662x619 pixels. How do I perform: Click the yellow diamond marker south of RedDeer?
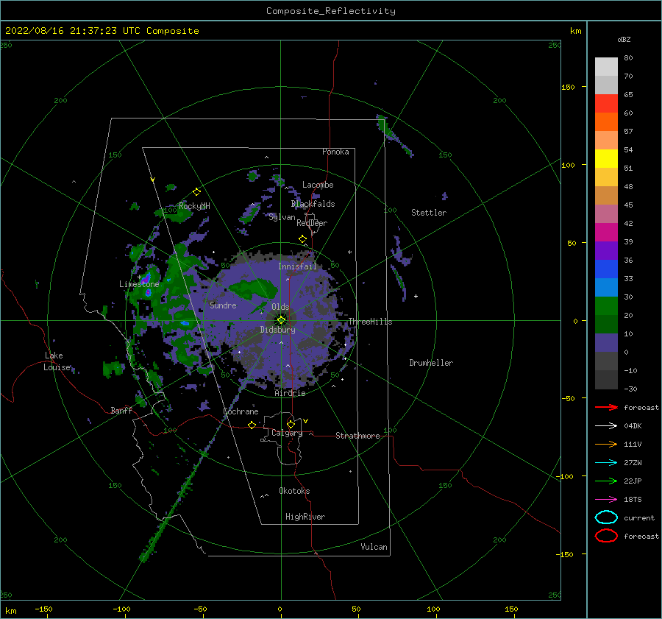[303, 239]
